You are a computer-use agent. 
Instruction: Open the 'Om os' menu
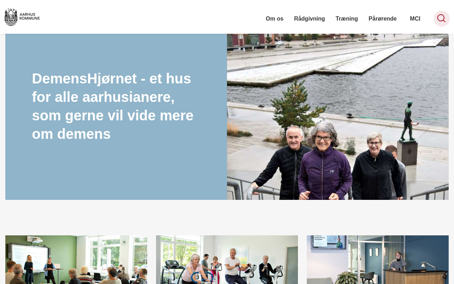[x=275, y=18]
